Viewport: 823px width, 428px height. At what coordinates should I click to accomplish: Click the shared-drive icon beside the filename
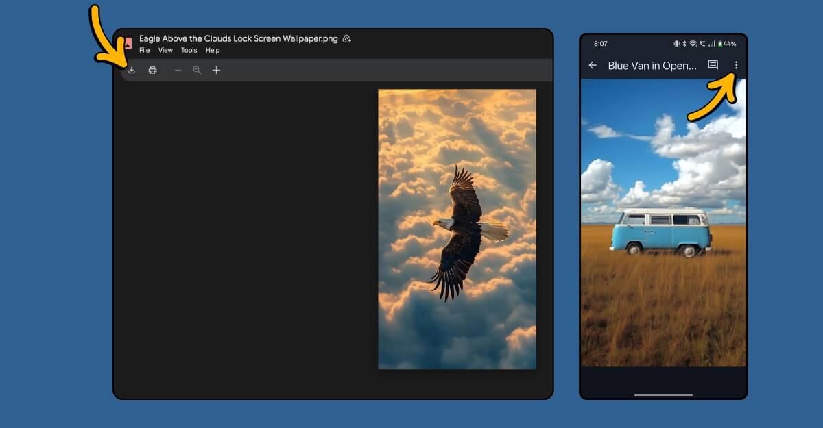pyautogui.click(x=346, y=38)
